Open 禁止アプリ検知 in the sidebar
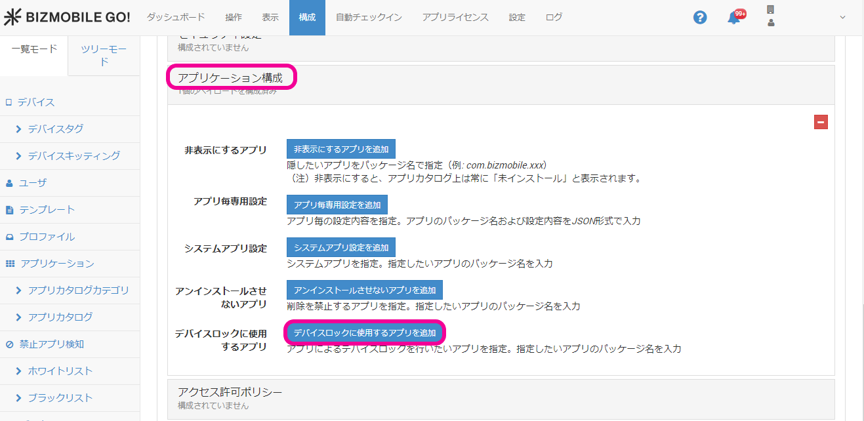 tap(51, 344)
